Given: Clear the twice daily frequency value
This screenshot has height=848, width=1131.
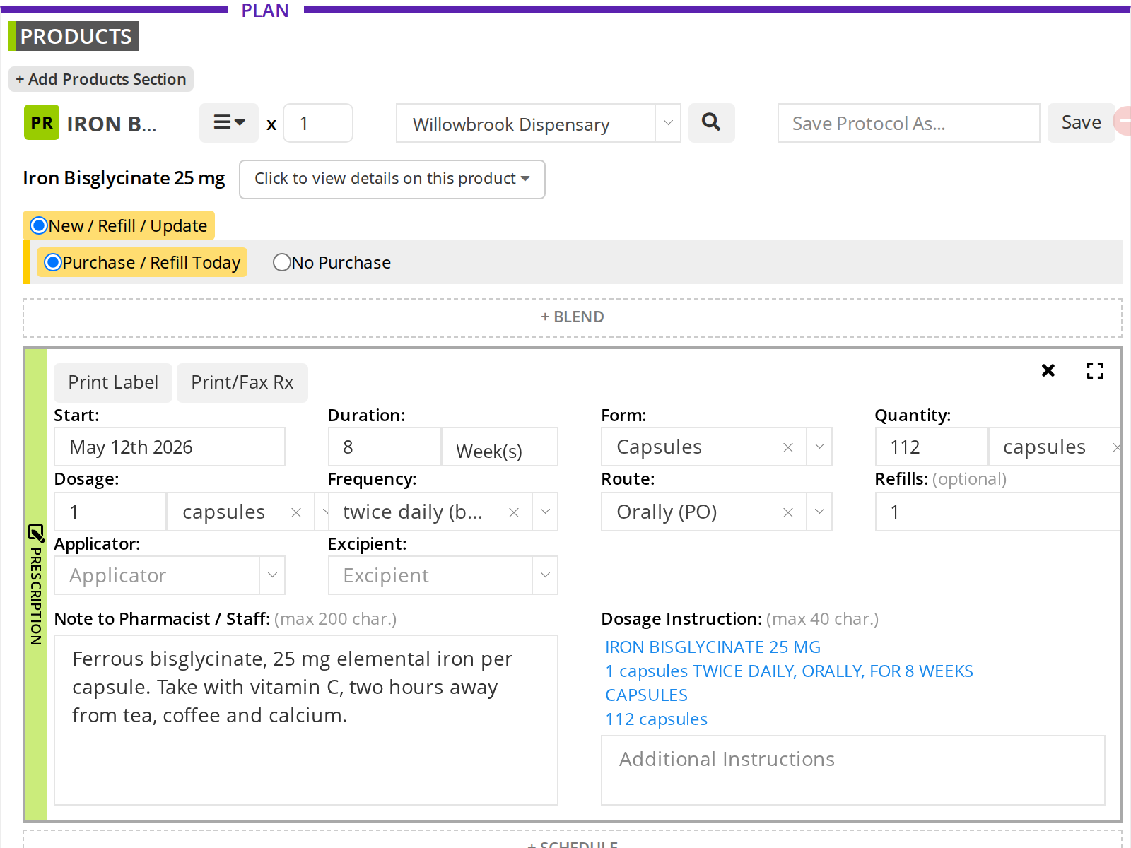Looking at the screenshot, I should (514, 512).
